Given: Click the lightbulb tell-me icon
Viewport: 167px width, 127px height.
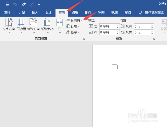Looking at the screenshot, I should (140, 12).
